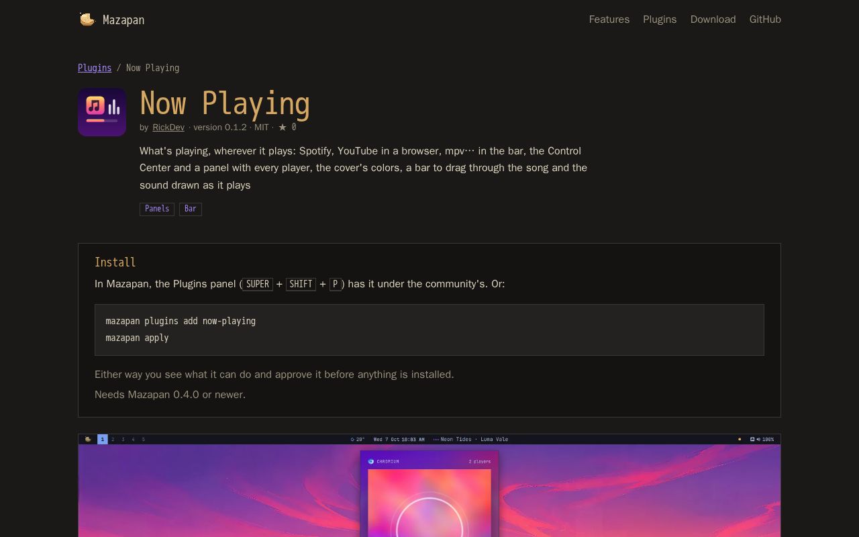Select the Bar tag

coord(191,209)
